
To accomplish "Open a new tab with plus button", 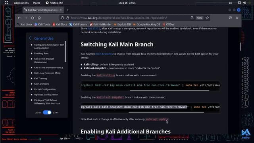I will pyautogui.click(x=68, y=10).
